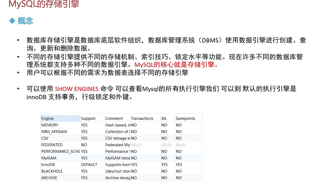Click the "(DBMS)" text in first bullet
This screenshot has height=187, width=318.
(210, 40)
